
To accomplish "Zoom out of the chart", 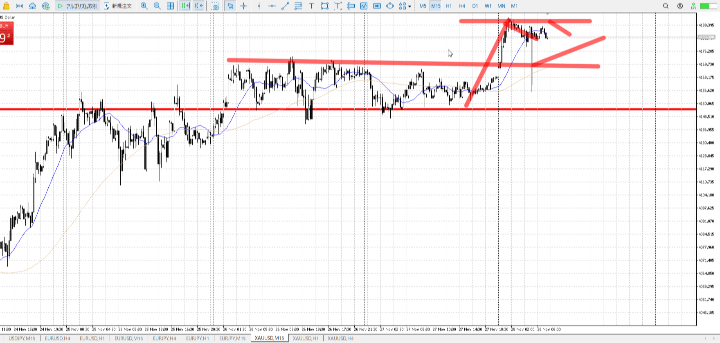I will (157, 6).
